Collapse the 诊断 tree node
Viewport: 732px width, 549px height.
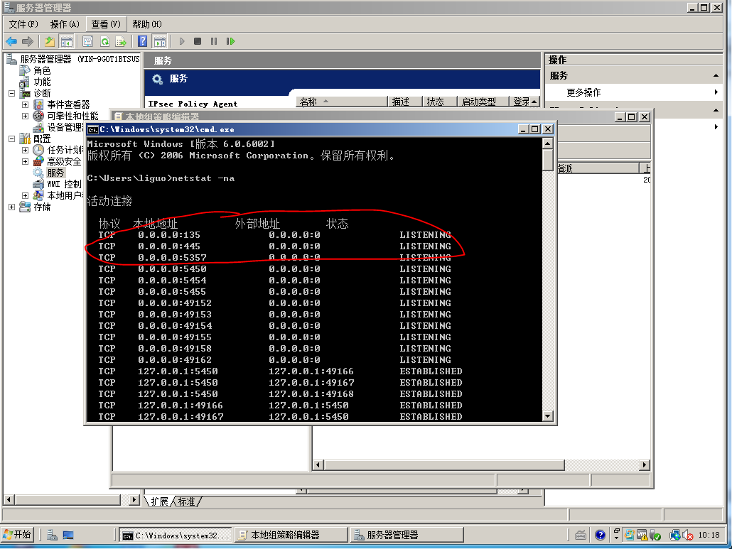coord(11,93)
